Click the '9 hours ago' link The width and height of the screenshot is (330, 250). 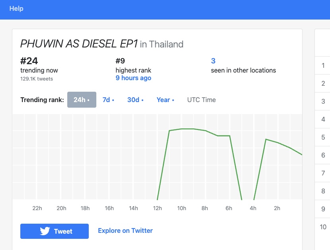click(133, 78)
